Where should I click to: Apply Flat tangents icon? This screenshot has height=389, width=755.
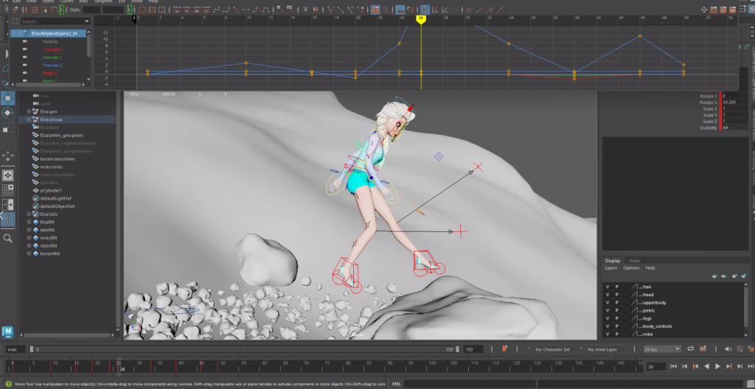pos(246,10)
